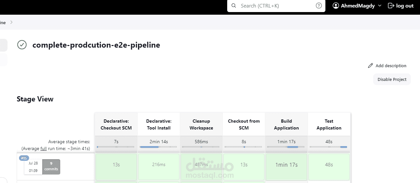Click the 2min 14s average stage progress bar
420x183 pixels.
(x=159, y=147)
